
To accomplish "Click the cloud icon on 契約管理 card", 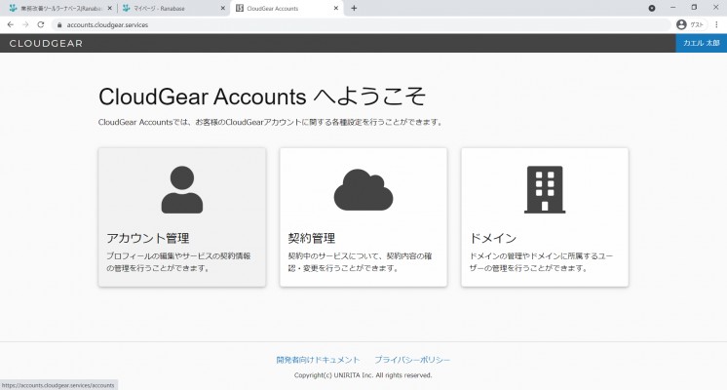I will point(363,190).
